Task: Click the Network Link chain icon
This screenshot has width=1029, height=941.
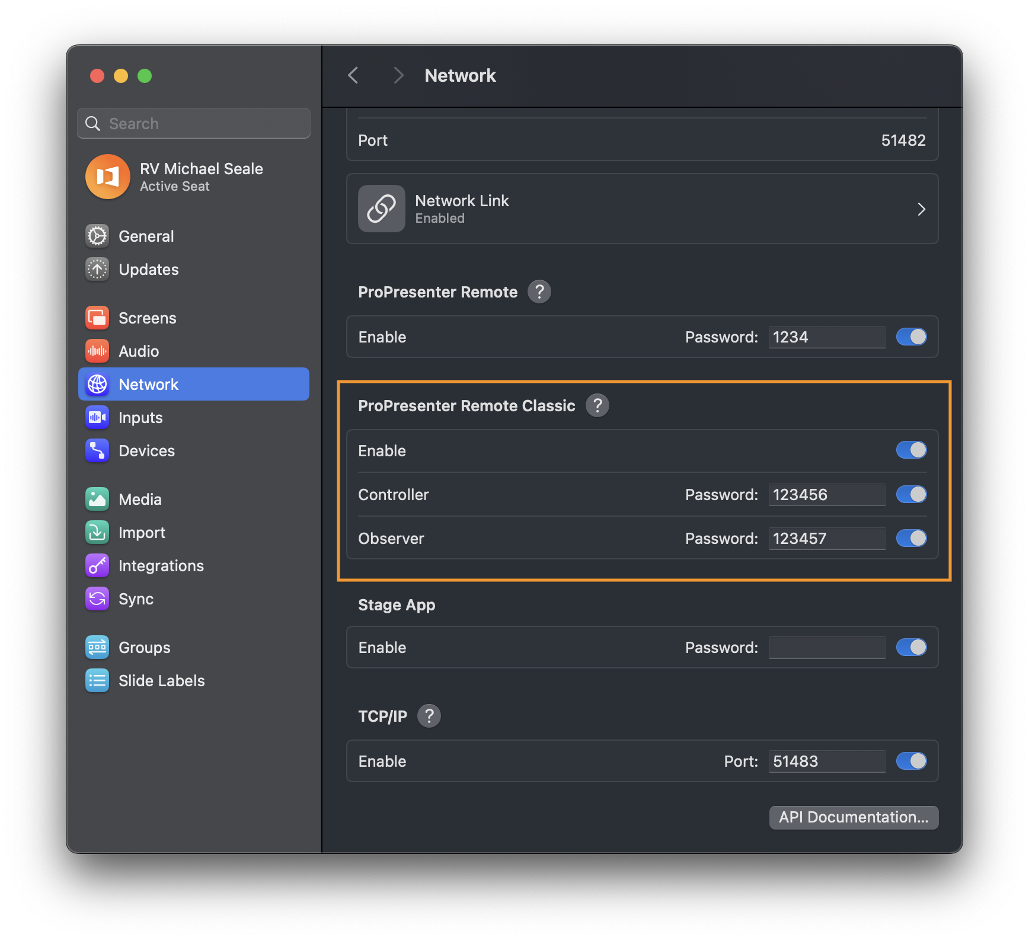Action: pos(382,209)
